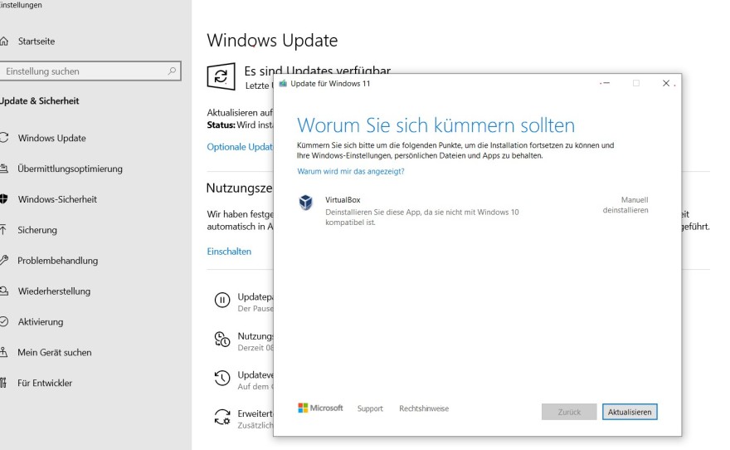Click the 'Worum Sie sich kümmern sollten' heading

pyautogui.click(x=436, y=125)
